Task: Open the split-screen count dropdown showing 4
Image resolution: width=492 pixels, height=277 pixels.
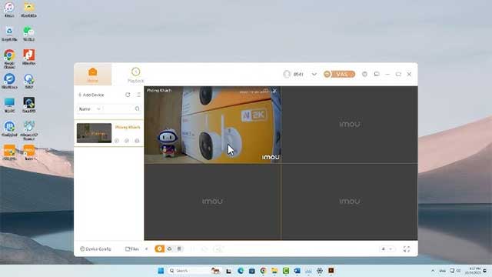Action: click(x=387, y=249)
